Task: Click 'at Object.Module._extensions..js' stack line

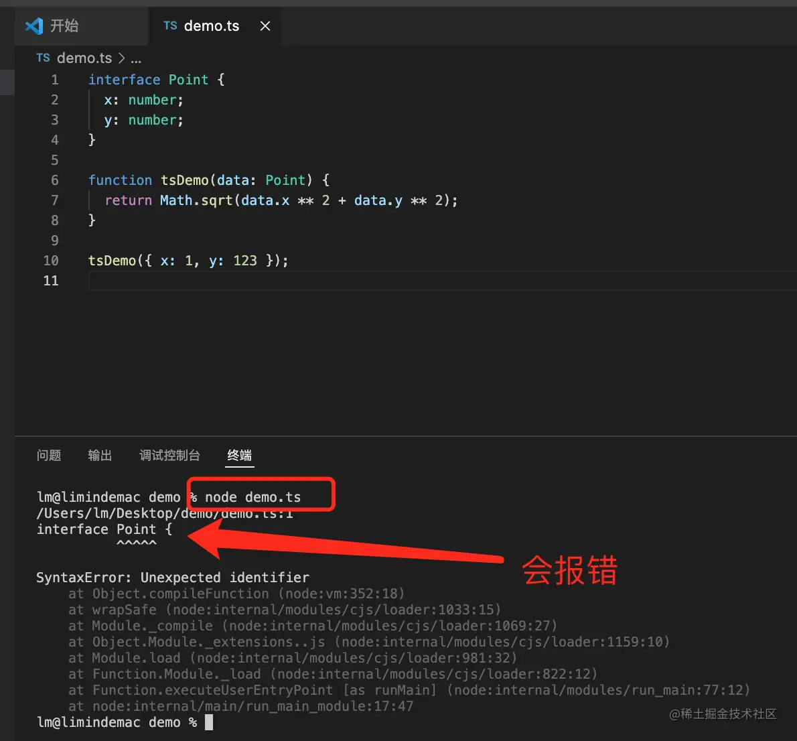Action: 369,642
